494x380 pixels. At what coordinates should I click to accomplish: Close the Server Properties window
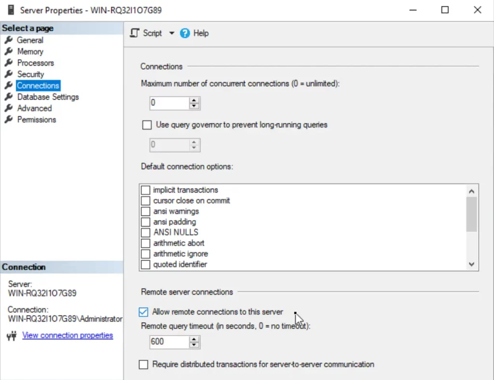(477, 10)
